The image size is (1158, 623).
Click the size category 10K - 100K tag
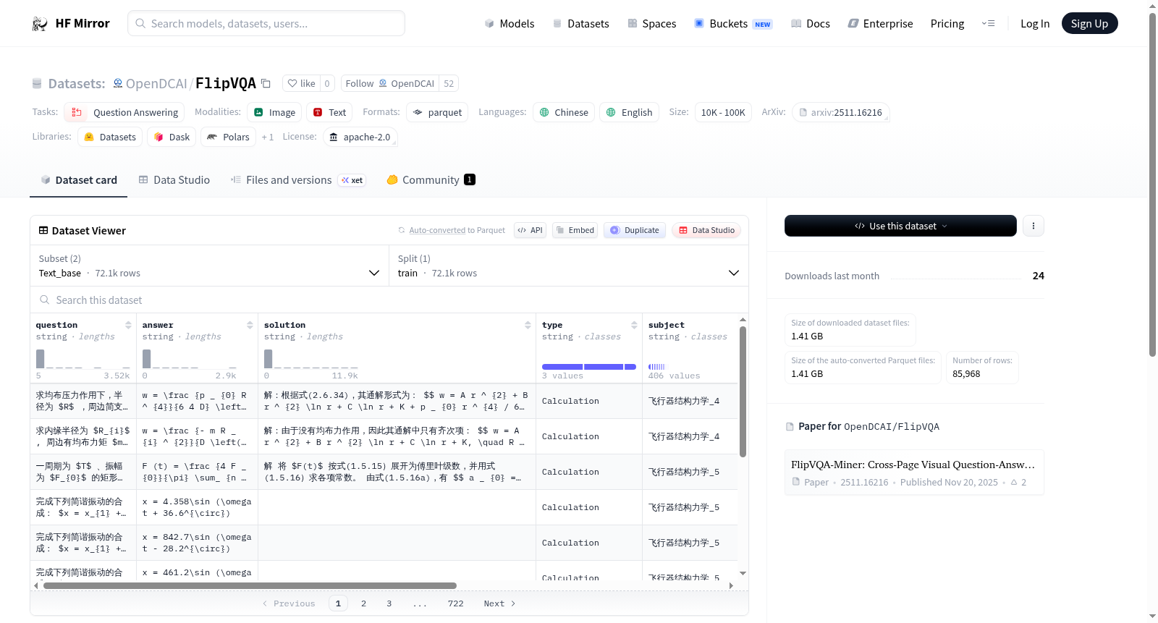click(x=723, y=112)
